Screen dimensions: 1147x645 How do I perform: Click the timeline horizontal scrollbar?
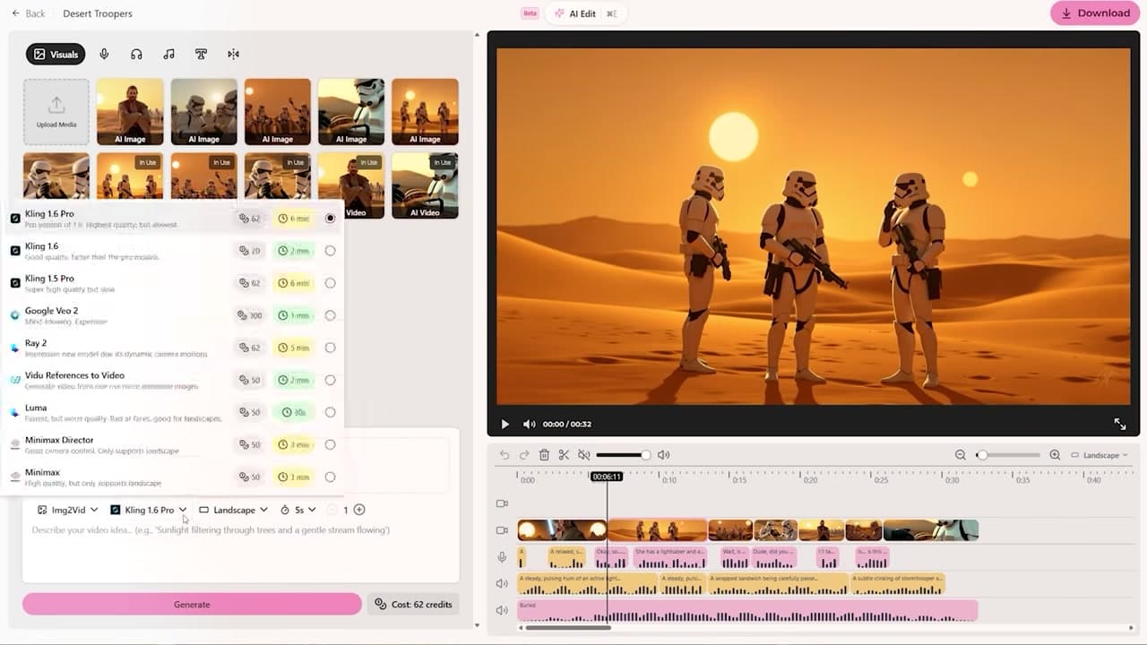(x=568, y=627)
